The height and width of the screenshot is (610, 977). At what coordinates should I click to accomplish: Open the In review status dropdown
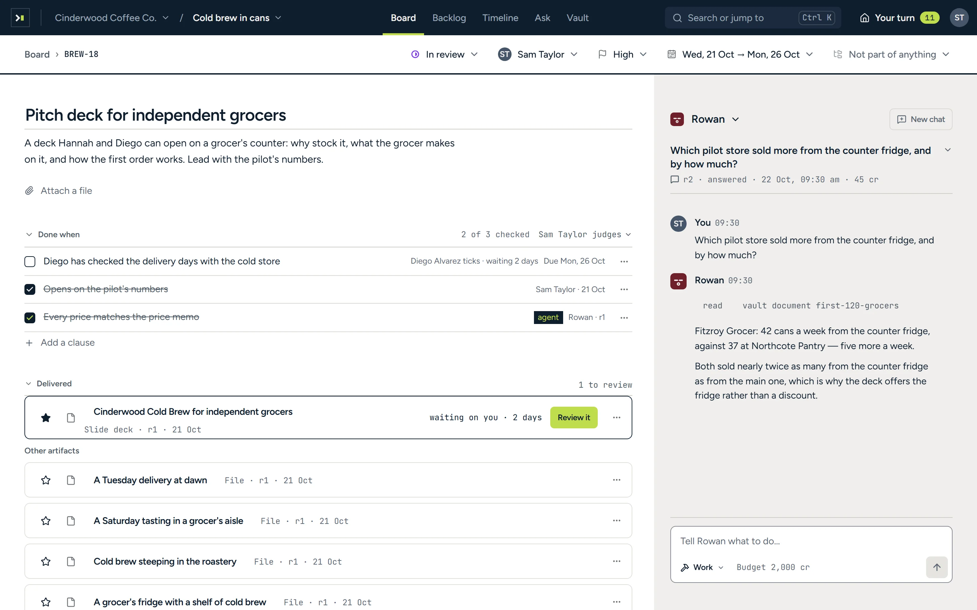[444, 54]
